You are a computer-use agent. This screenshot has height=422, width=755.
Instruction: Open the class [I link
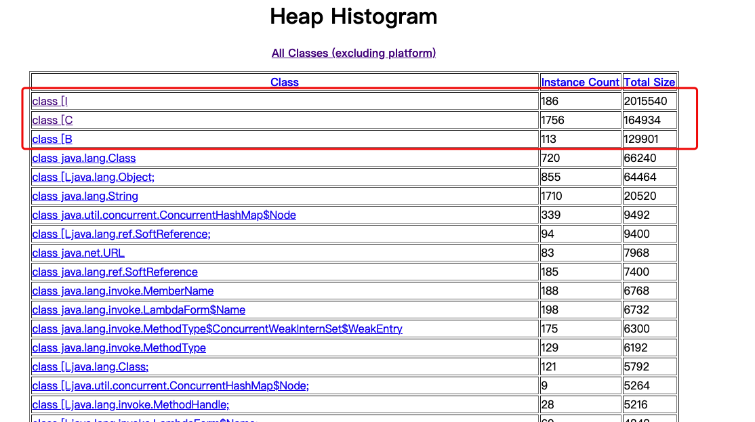pyautogui.click(x=49, y=101)
